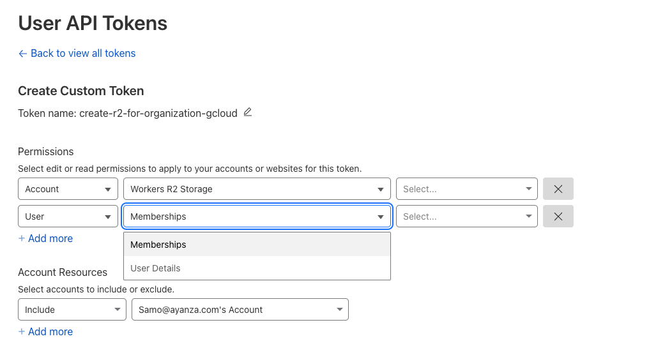Add more permissions link
The height and width of the screenshot is (341, 672).
tap(50, 238)
